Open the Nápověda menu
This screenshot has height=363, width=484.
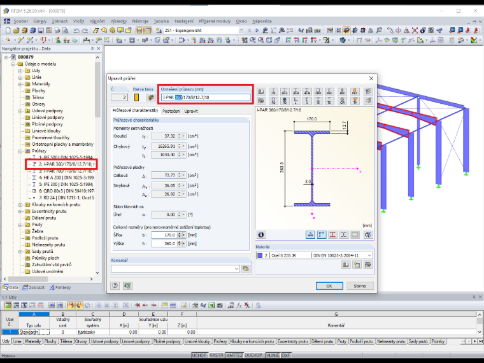pyautogui.click(x=262, y=21)
